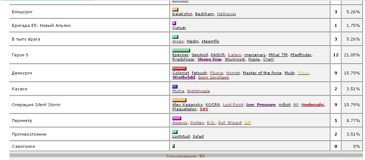Screen dimensions: 365x160
Task: Click Aganov in the Периметр row
Action: pos(180,123)
